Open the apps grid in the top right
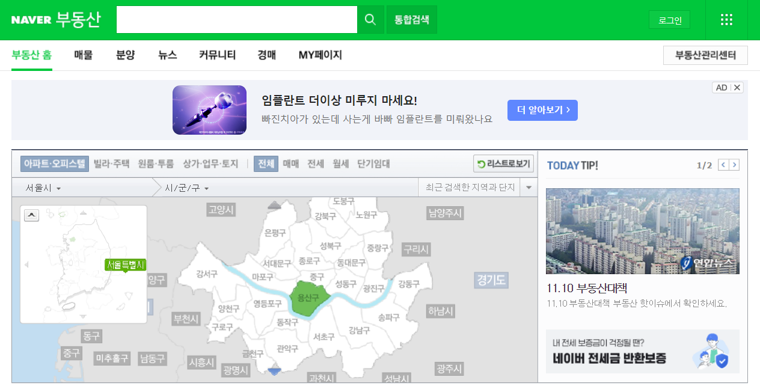Image resolution: width=760 pixels, height=389 pixels. [x=726, y=19]
